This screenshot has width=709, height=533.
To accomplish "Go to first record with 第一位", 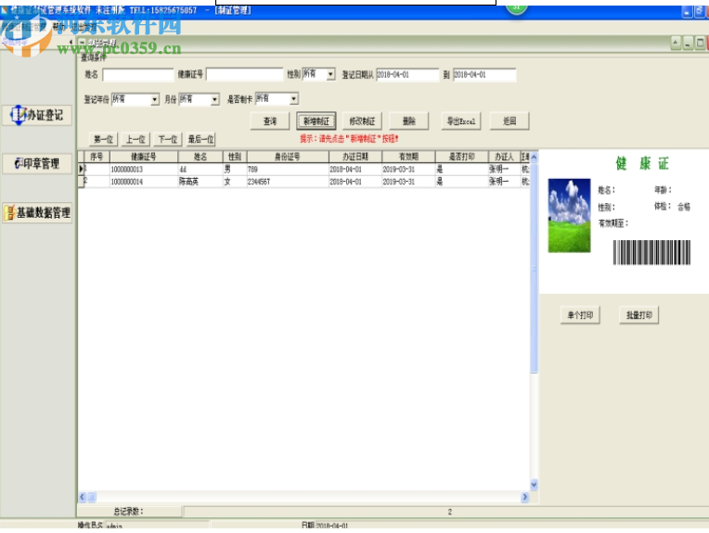I will 104,139.
